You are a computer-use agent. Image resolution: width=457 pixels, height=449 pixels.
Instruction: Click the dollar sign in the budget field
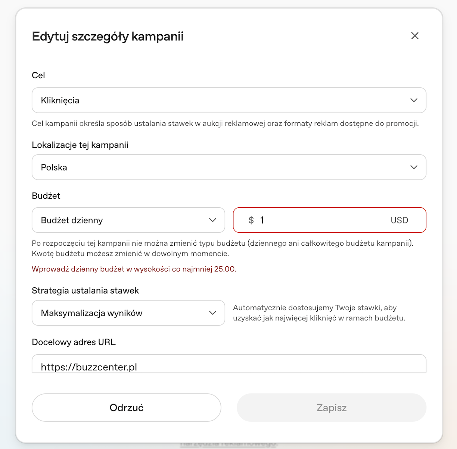(251, 220)
